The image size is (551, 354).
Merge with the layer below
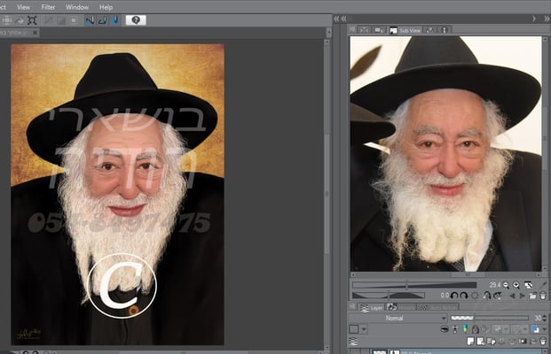coord(512,342)
